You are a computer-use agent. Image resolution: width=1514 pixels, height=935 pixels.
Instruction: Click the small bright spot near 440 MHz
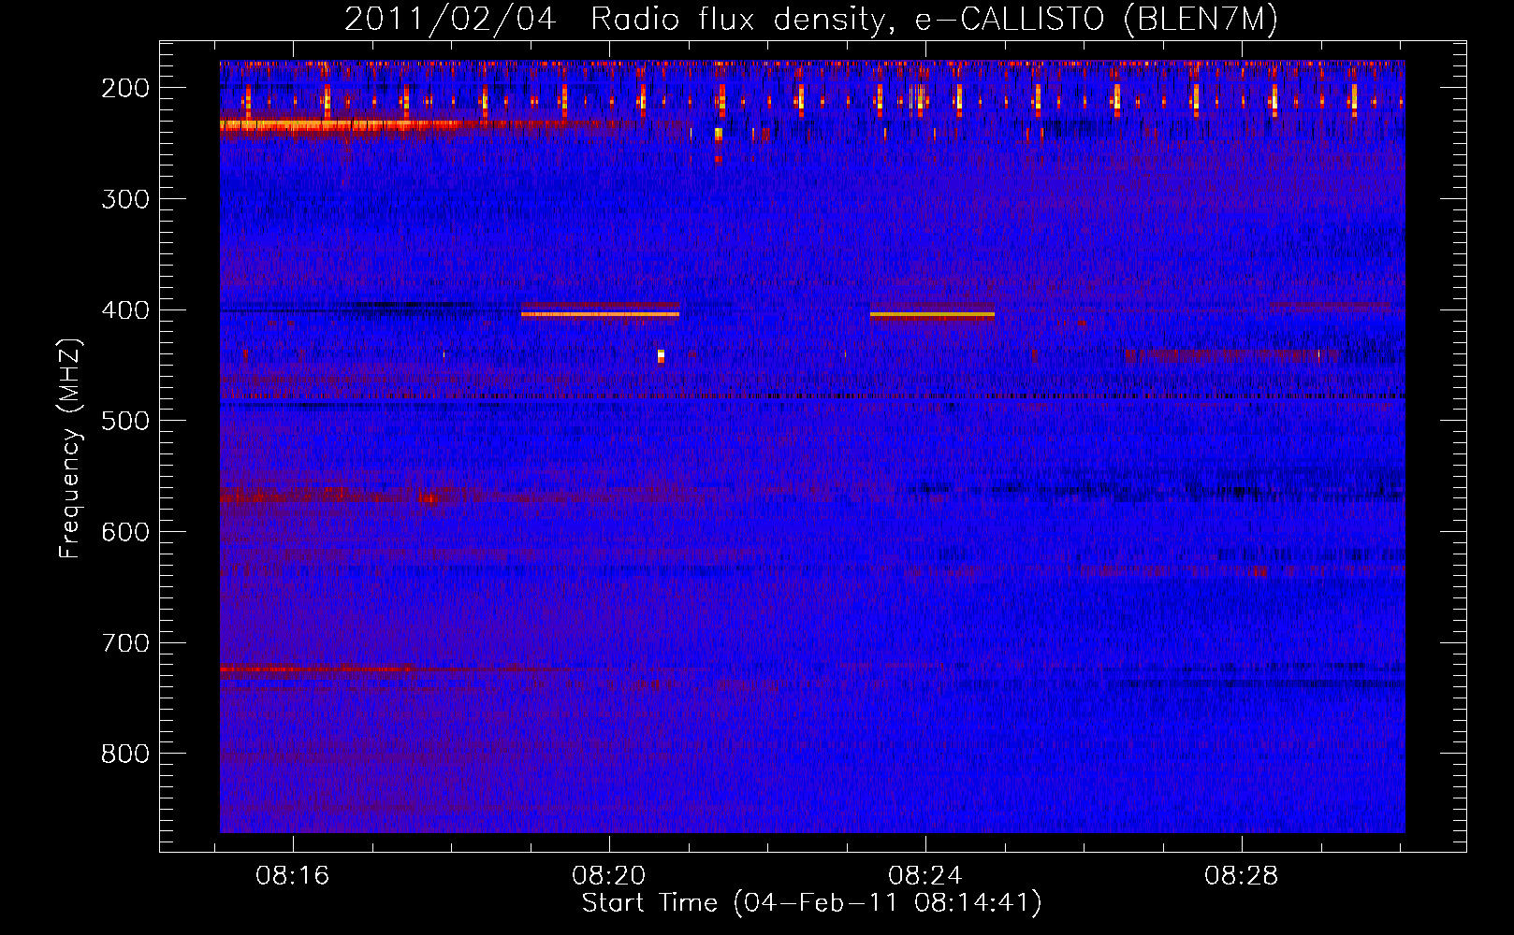point(661,355)
